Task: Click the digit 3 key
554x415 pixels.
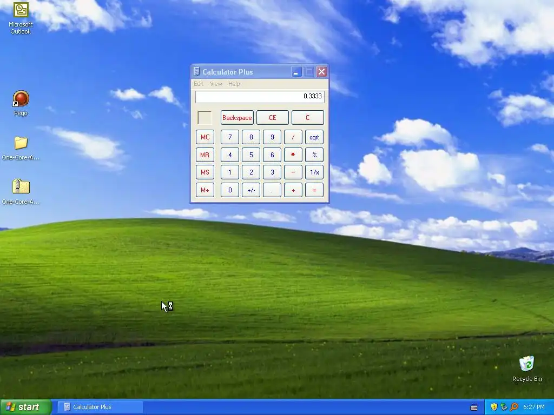Action: tap(272, 172)
